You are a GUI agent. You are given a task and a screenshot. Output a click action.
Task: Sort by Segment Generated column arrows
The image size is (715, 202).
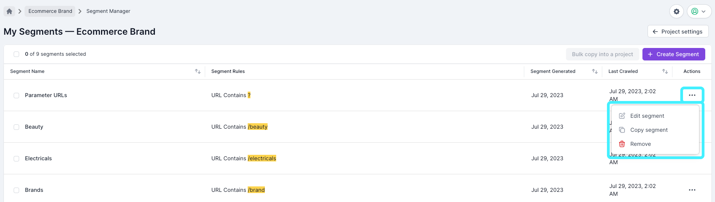[x=594, y=71]
